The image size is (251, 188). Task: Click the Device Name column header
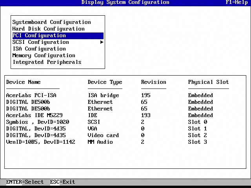click(23, 82)
